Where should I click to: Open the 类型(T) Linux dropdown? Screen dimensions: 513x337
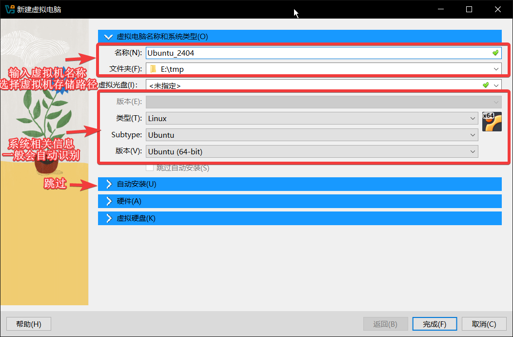point(312,118)
